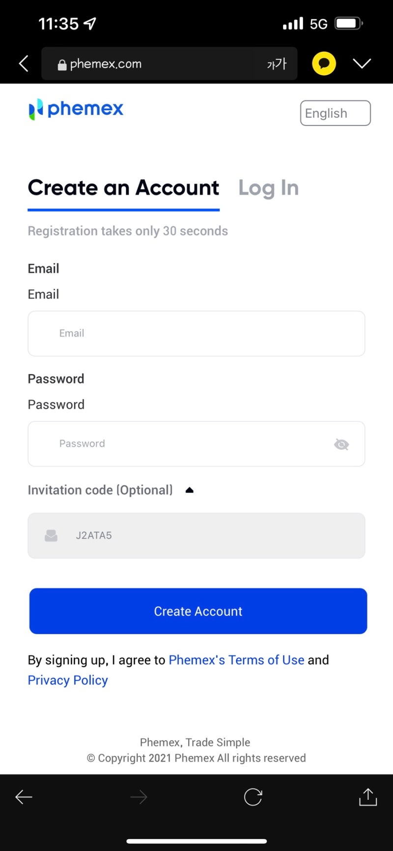Viewport: 393px width, 851px height.
Task: Collapse the Invitation code section arrow
Action: pos(190,490)
